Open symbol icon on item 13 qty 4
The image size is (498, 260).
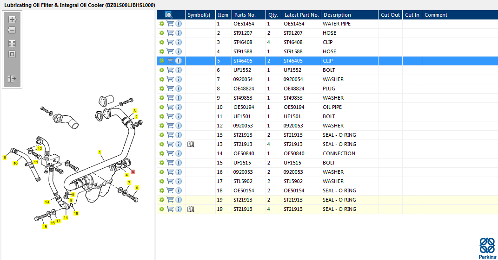(190, 144)
